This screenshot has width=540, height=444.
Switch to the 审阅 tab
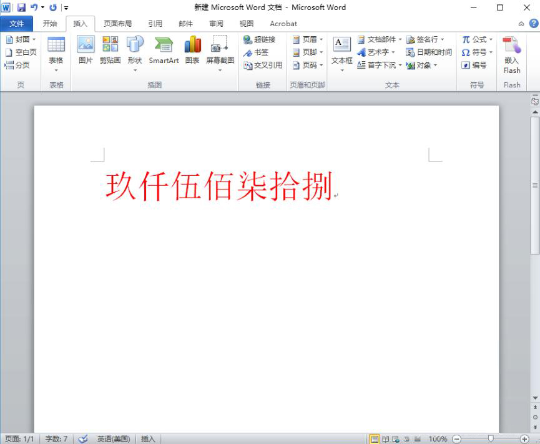tap(216, 24)
